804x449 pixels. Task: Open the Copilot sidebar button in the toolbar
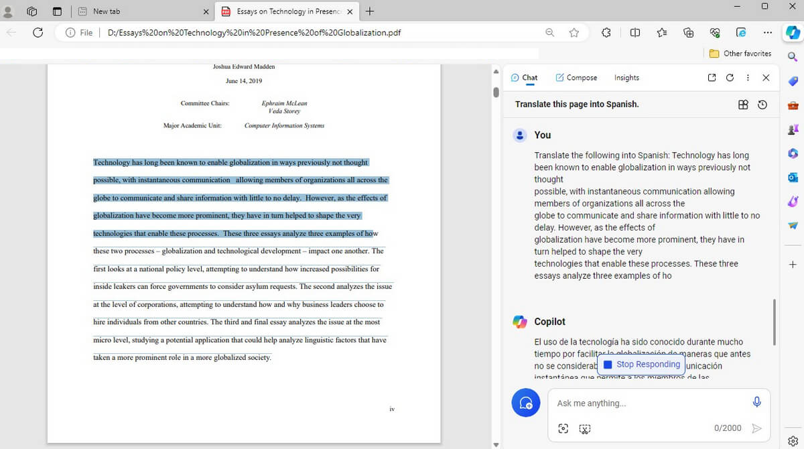pyautogui.click(x=793, y=32)
